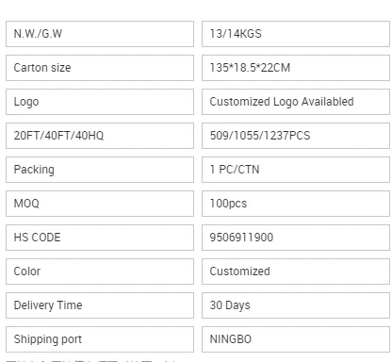Click the HS CODE label cell

100,238
